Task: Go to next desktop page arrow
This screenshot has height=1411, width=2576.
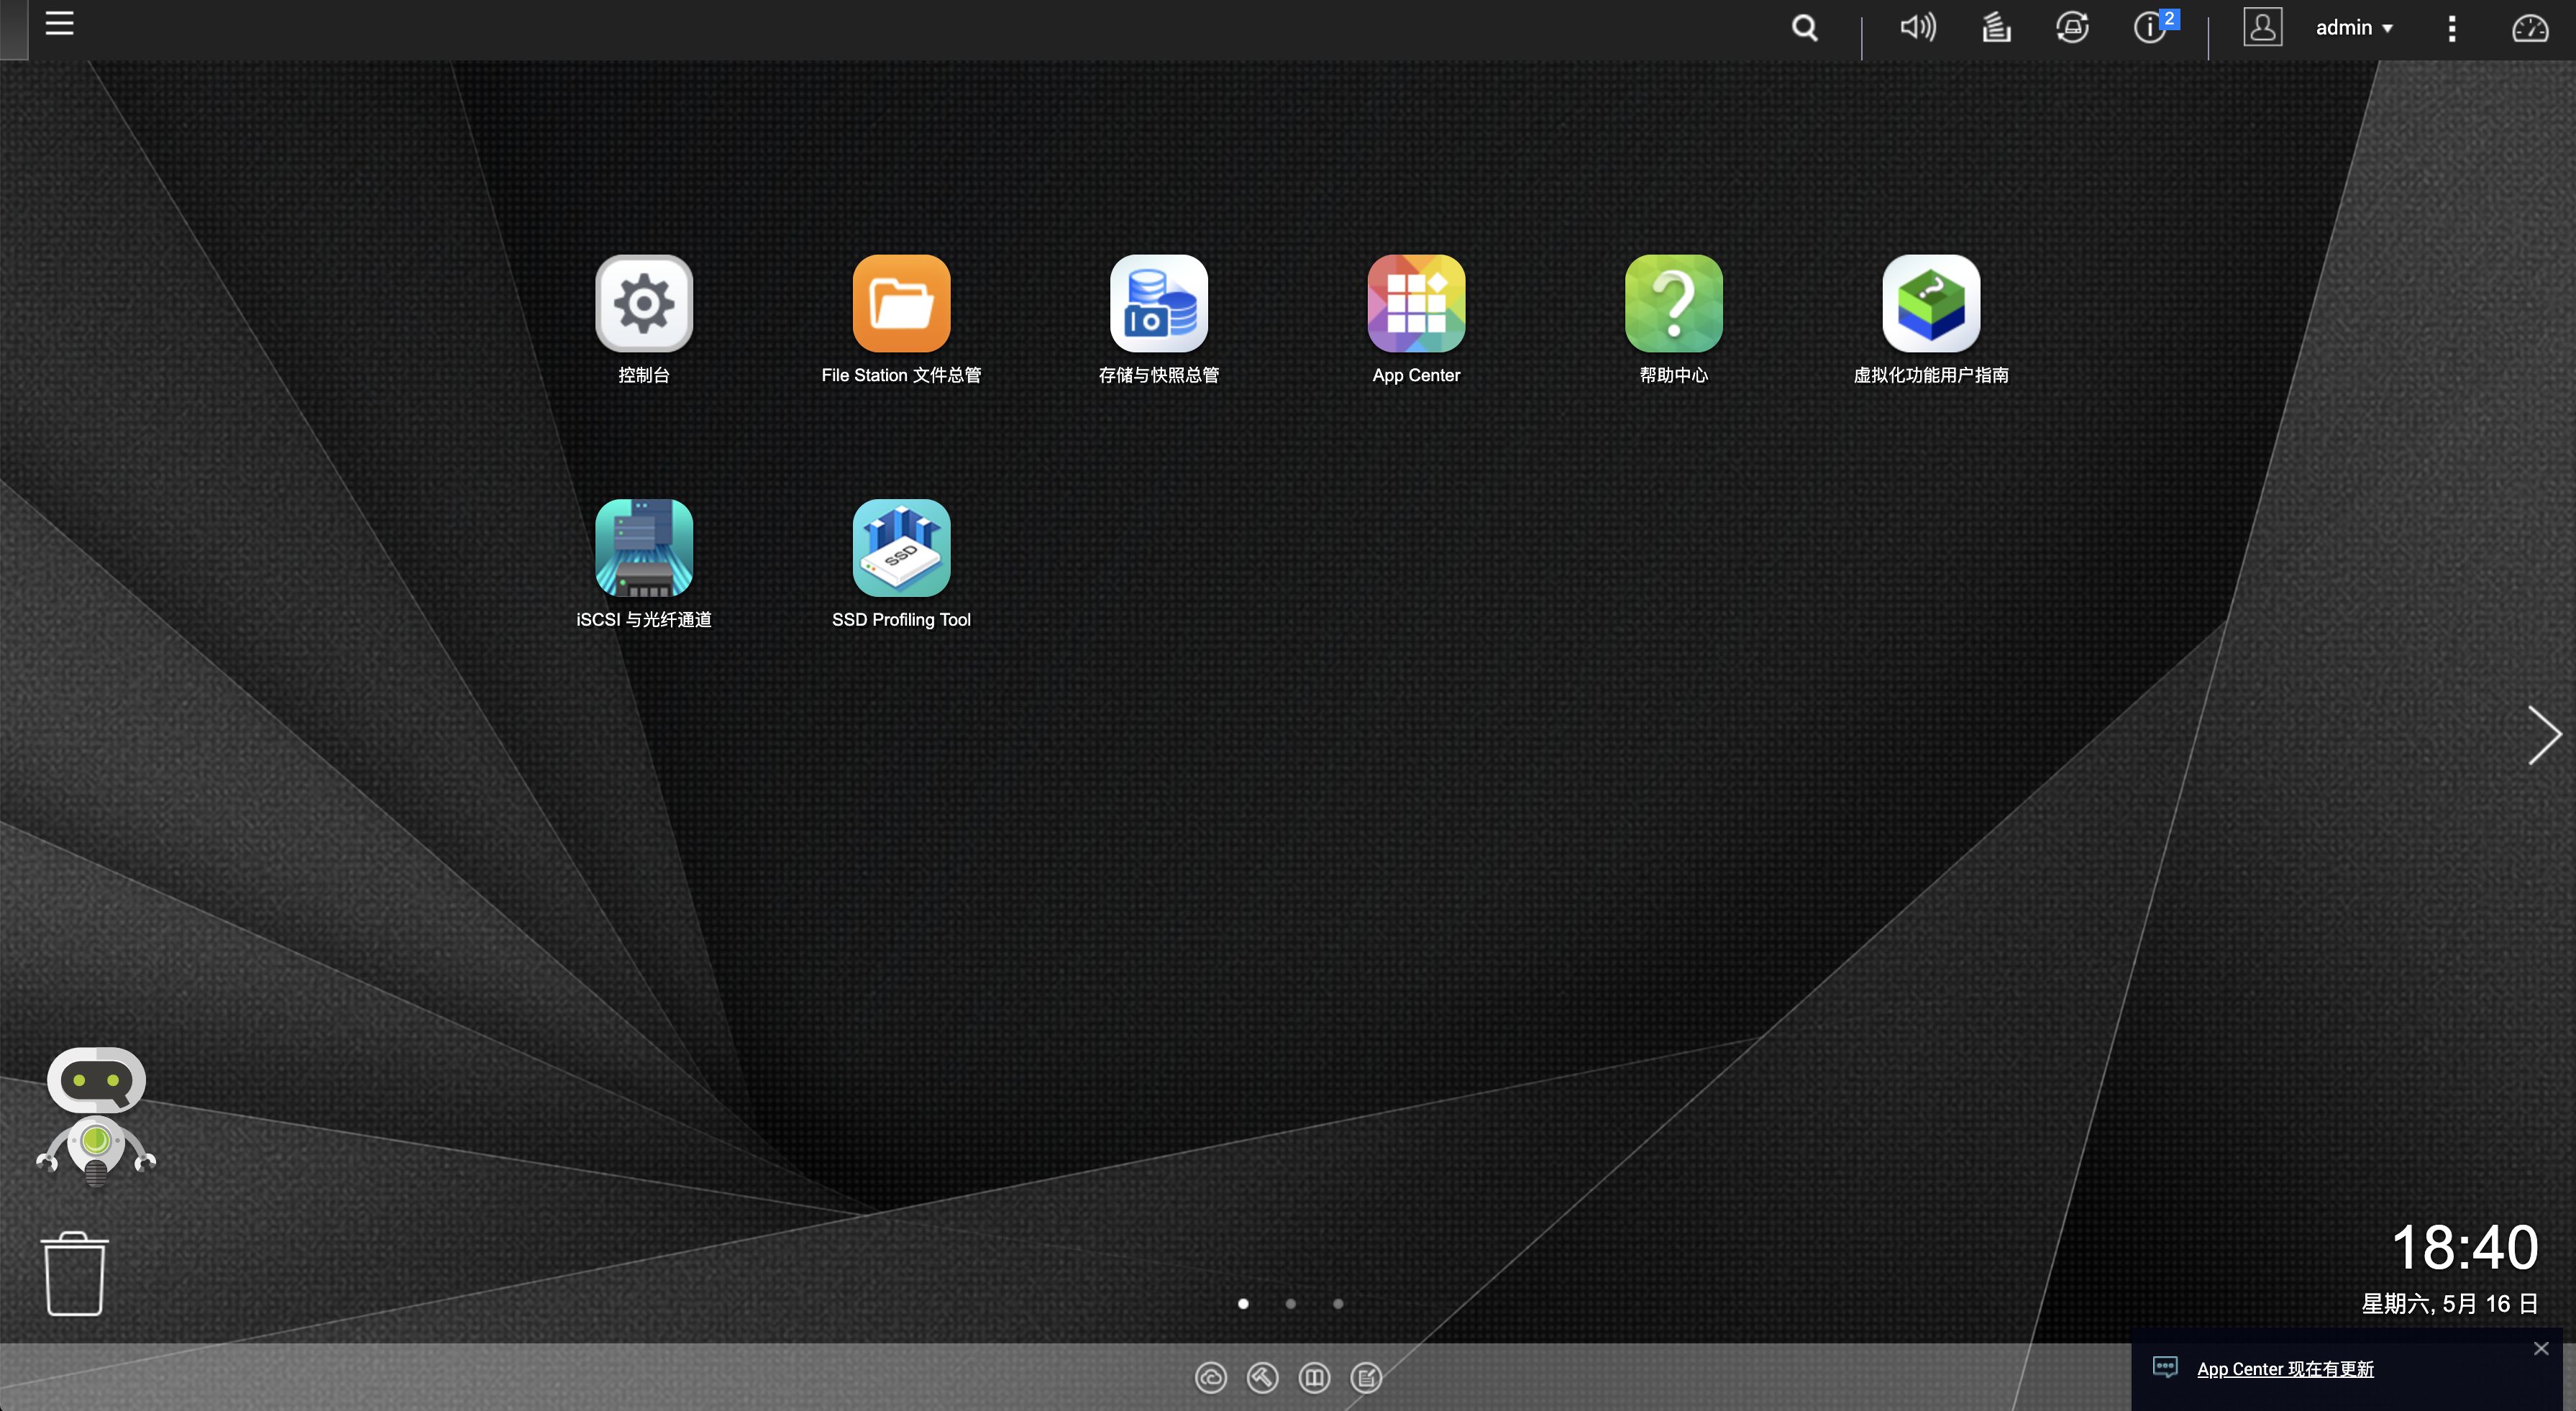Action: pyautogui.click(x=2543, y=736)
